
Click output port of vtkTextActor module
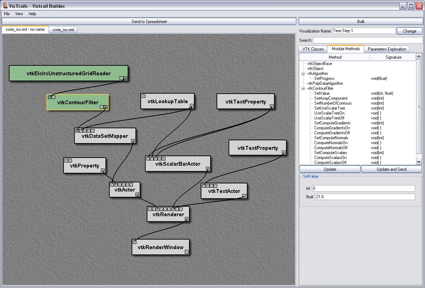click(244, 196)
